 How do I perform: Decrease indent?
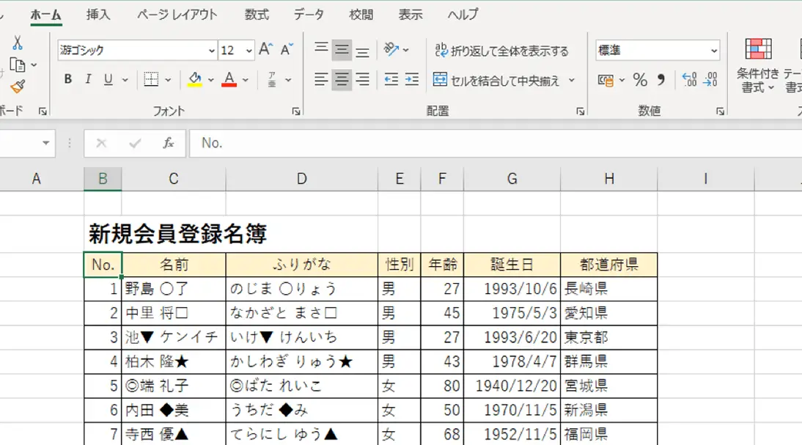pos(391,79)
